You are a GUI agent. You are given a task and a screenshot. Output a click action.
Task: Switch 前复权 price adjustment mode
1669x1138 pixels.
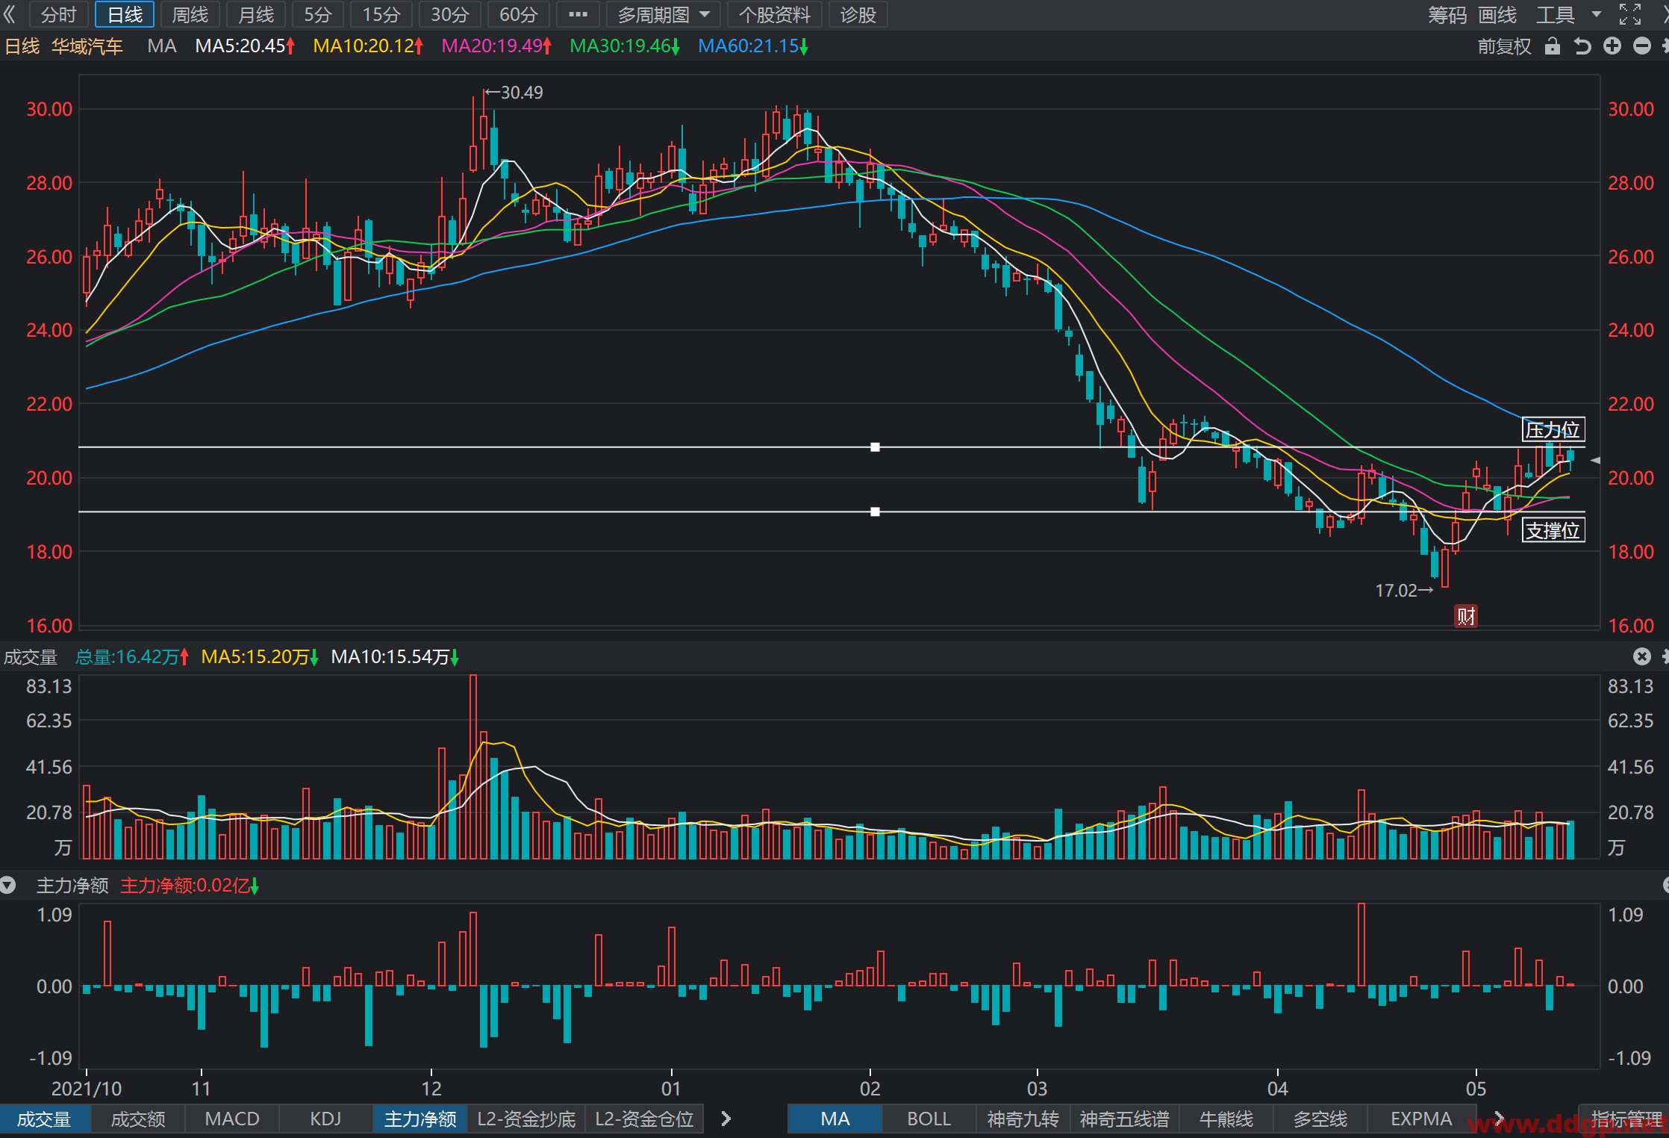pos(1504,46)
